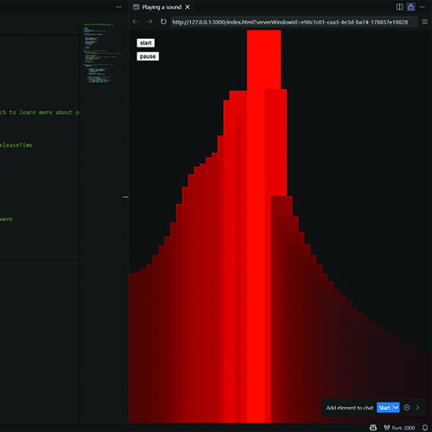Click the pause button on the page
Image resolution: width=432 pixels, height=432 pixels.
148,56
